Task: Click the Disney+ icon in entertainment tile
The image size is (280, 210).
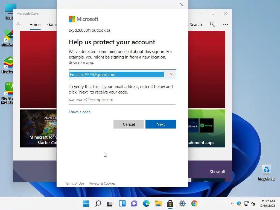Action: 193,126
